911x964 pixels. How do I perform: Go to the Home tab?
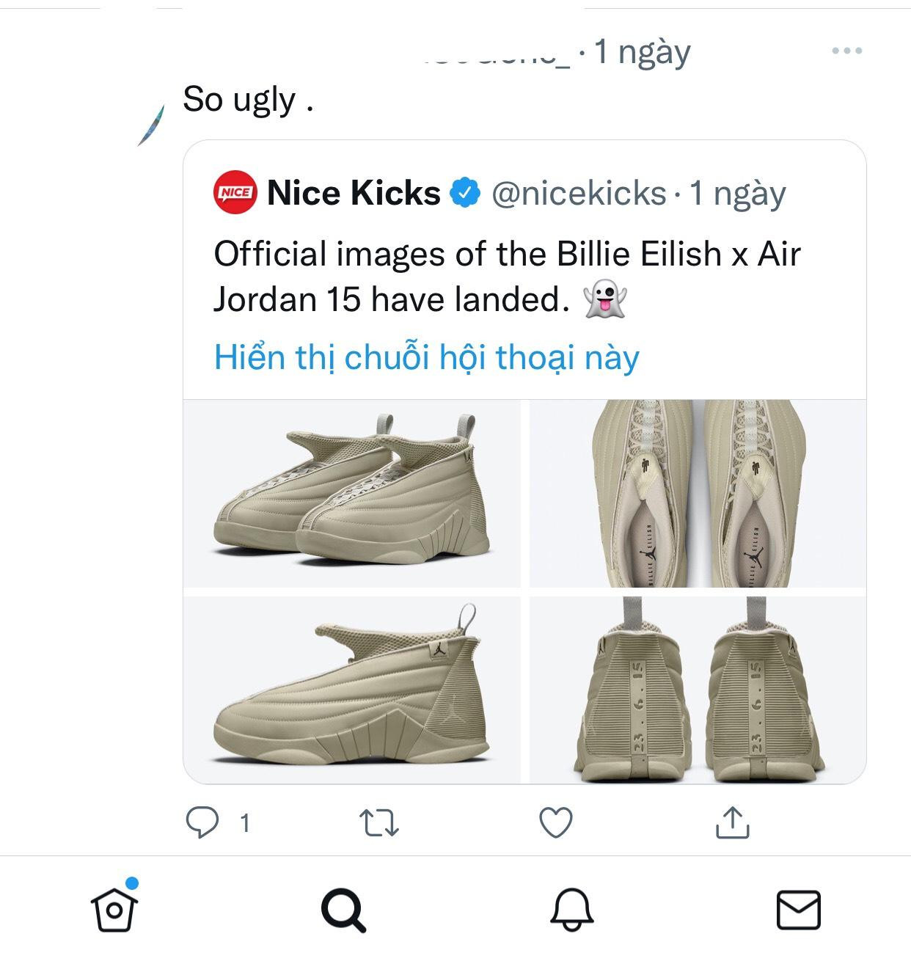(114, 910)
